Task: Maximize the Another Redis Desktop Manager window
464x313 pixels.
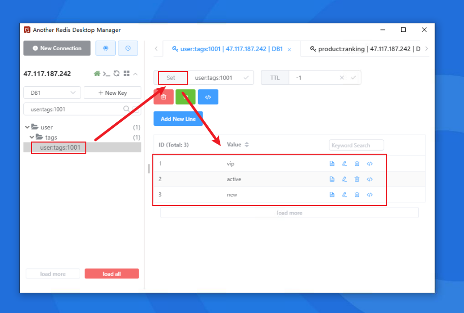Action: [403, 29]
